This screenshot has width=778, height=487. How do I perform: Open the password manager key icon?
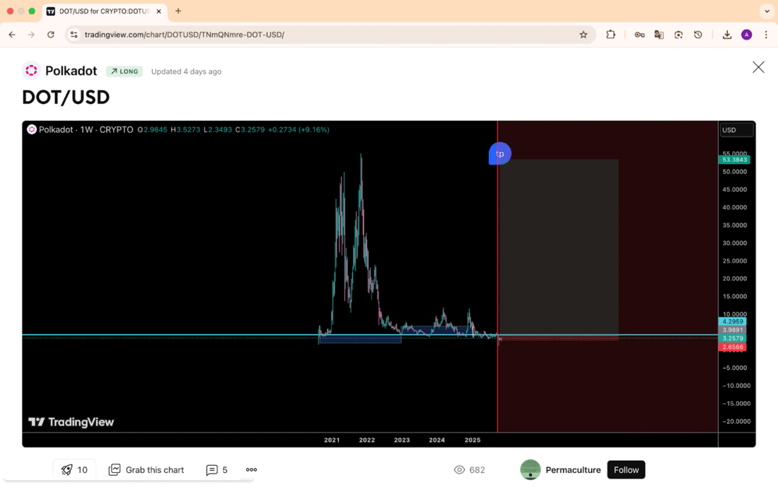[639, 35]
